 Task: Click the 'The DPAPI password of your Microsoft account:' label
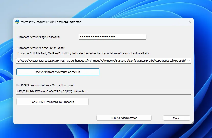point(45,85)
